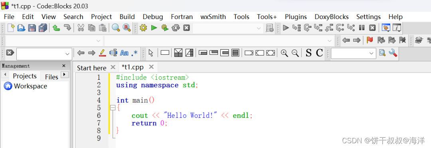This screenshot has width=431, height=148.
Task: Switch to the Start here tab
Action: click(91, 68)
